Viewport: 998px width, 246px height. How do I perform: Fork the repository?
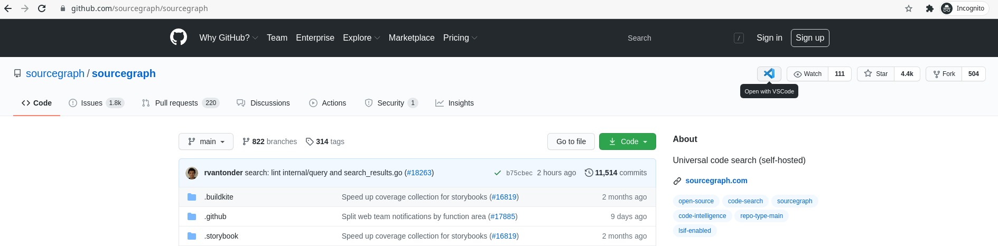944,74
